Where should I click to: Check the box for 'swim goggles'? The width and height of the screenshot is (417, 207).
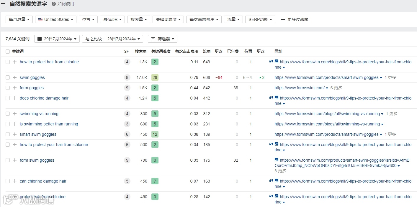pos(8,77)
